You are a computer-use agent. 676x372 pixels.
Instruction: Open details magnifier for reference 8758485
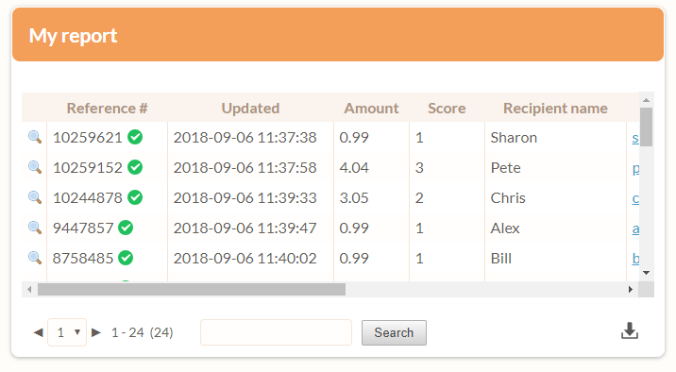[35, 258]
